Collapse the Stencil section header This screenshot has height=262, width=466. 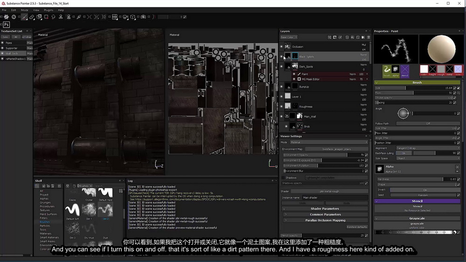pyautogui.click(x=417, y=201)
